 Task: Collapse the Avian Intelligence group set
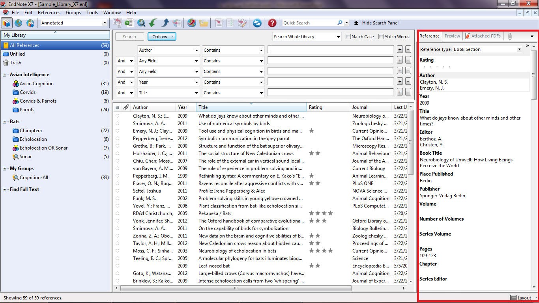tap(5, 75)
